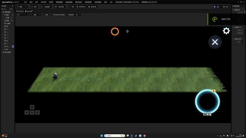This screenshot has height=138, width=246.
Task: Save the project with the 保存 button
Action: pyautogui.click(x=34, y=7)
